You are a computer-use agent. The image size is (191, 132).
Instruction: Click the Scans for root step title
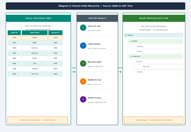pyautogui.click(x=94, y=26)
